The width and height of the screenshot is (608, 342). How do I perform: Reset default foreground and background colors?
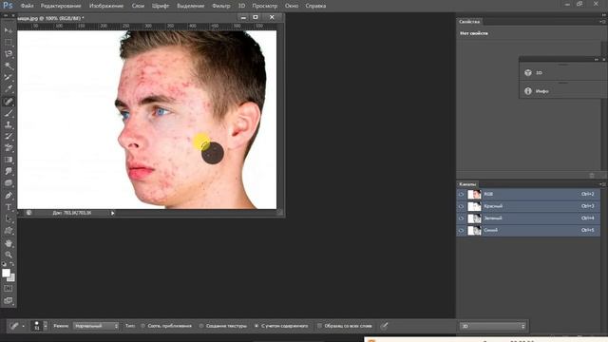(x=4, y=264)
